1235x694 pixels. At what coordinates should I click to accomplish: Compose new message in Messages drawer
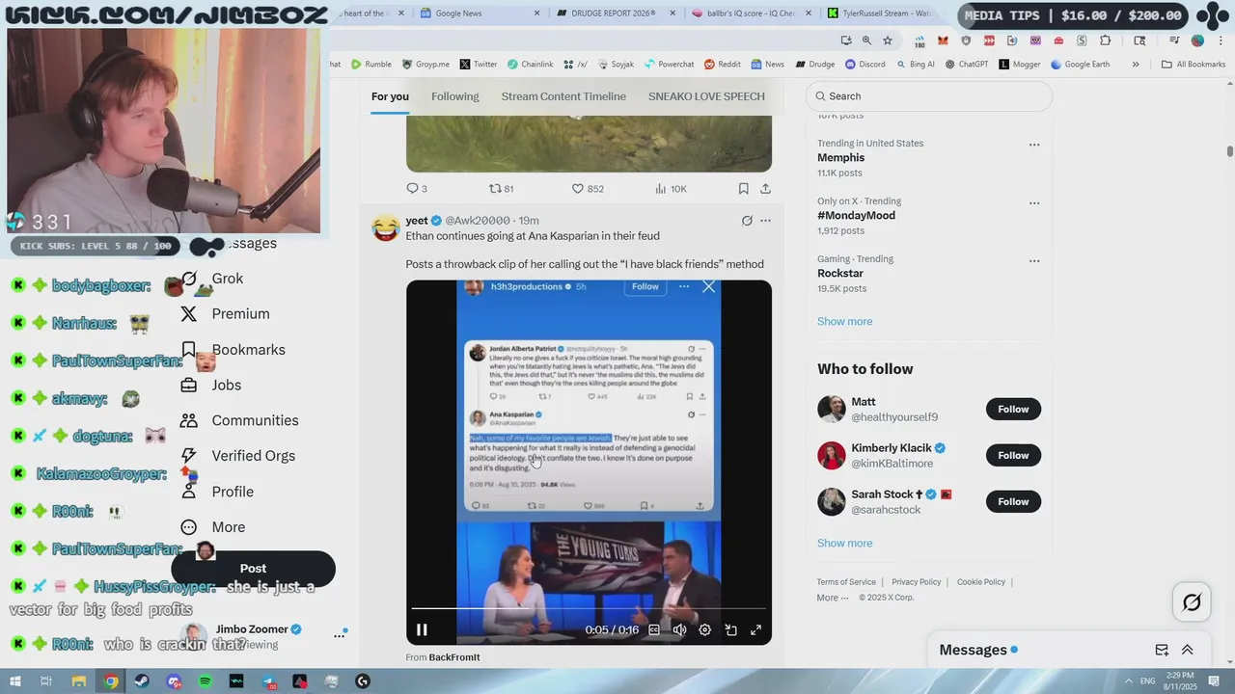click(x=1162, y=651)
